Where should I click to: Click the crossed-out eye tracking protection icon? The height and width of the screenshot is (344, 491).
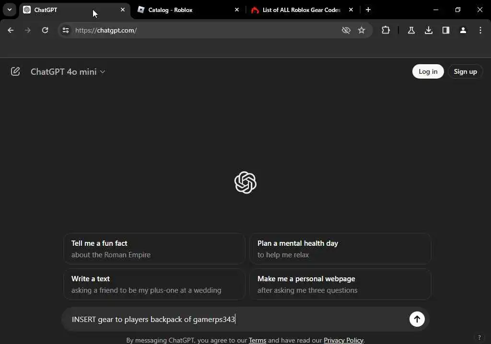(x=346, y=30)
